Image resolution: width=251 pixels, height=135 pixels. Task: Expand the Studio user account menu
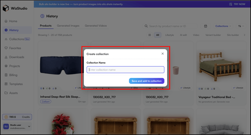coord(29,126)
